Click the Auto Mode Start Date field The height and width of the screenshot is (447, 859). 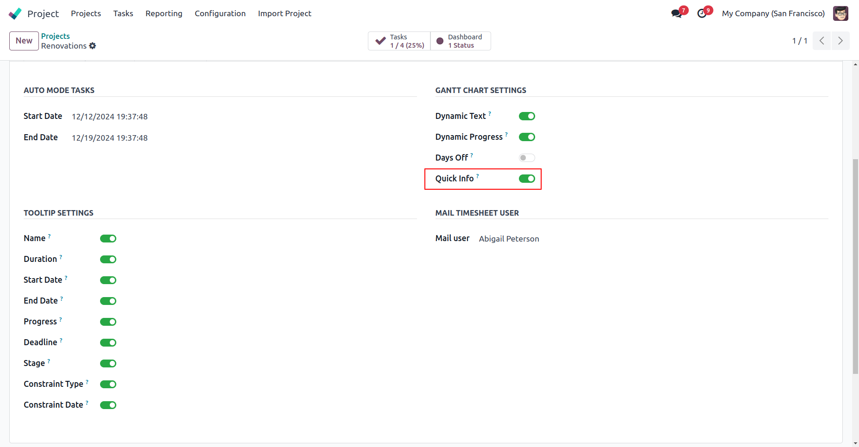(x=110, y=117)
